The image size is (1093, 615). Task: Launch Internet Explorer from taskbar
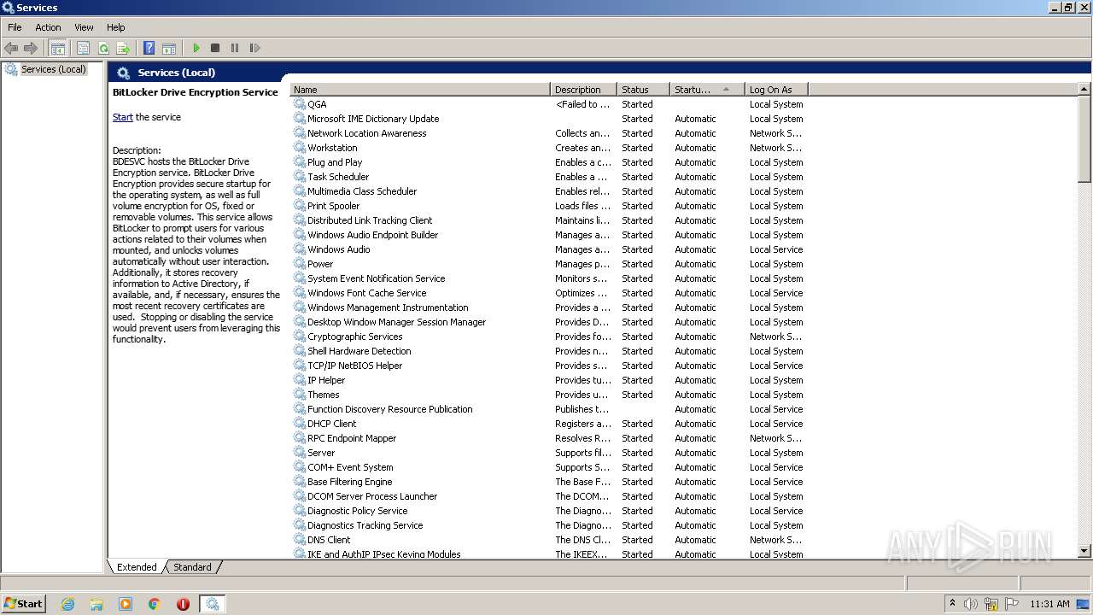click(68, 604)
